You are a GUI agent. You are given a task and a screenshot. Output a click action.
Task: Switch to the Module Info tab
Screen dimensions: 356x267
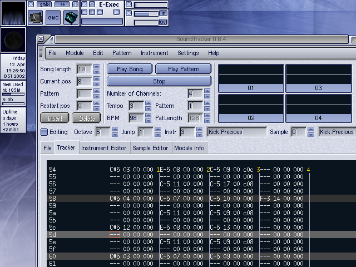pos(189,148)
